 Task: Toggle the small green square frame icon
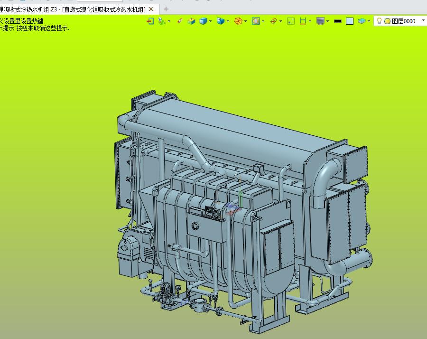291,21
